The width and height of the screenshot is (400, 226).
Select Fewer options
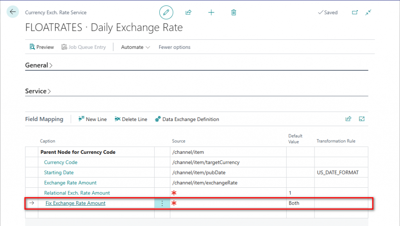point(174,47)
